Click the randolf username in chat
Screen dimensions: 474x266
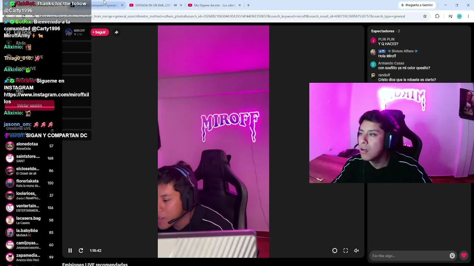(x=384, y=75)
